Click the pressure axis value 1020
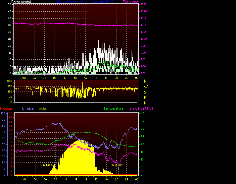This screenshot has width=236, height=184. click(x=144, y=11)
